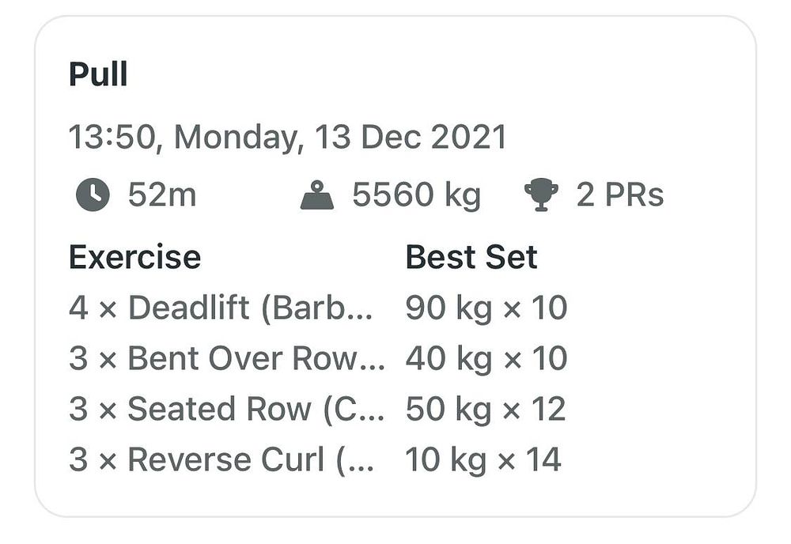Click the weight volume icon
The width and height of the screenshot is (791, 544).
(x=317, y=195)
